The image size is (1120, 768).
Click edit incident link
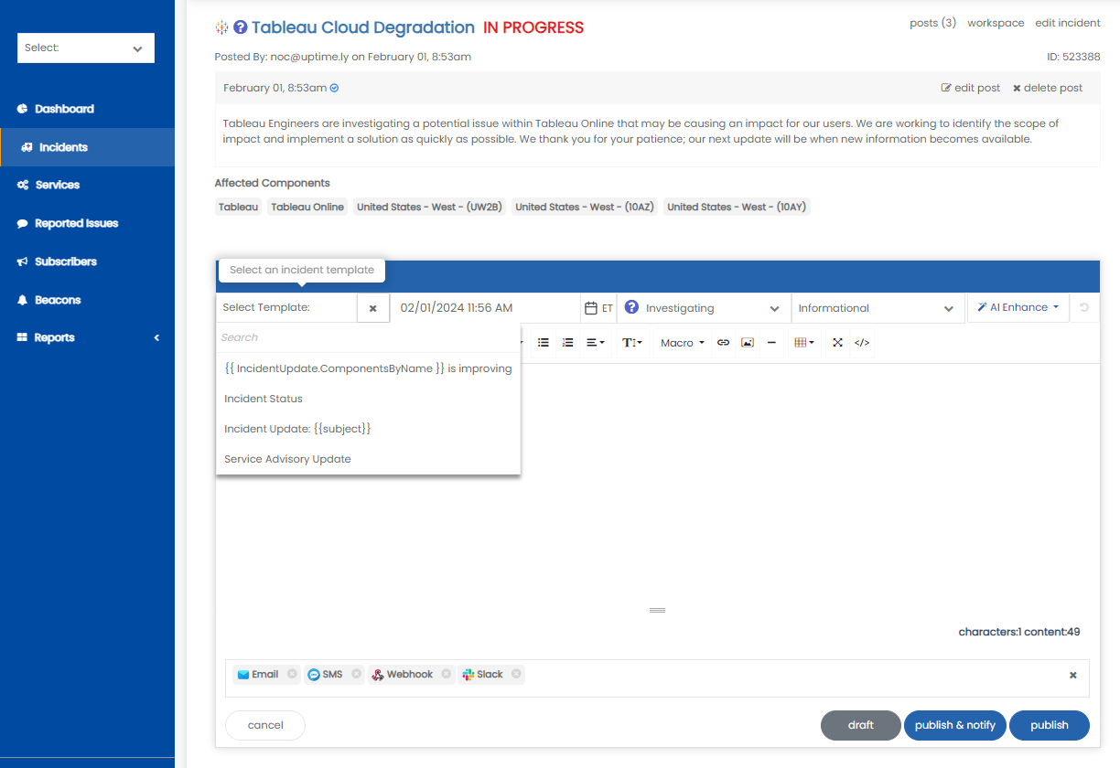click(x=1068, y=23)
